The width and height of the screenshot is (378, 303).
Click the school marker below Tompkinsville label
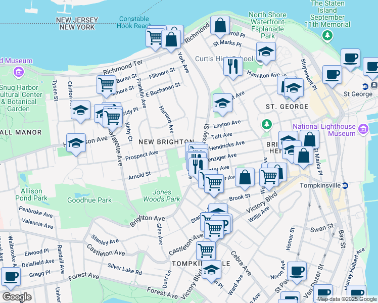click(211, 270)
